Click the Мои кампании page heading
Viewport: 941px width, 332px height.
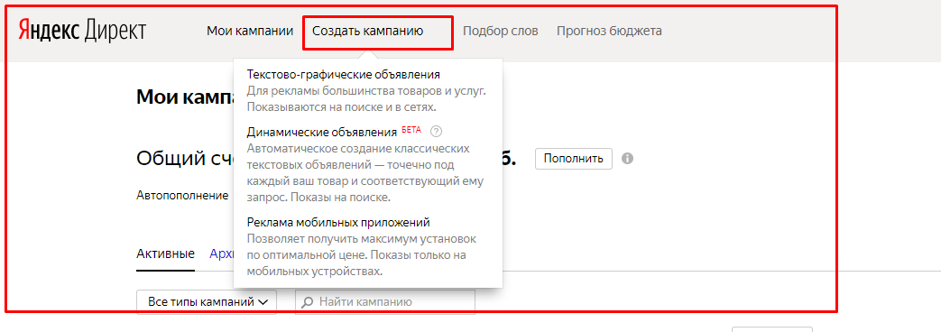184,97
